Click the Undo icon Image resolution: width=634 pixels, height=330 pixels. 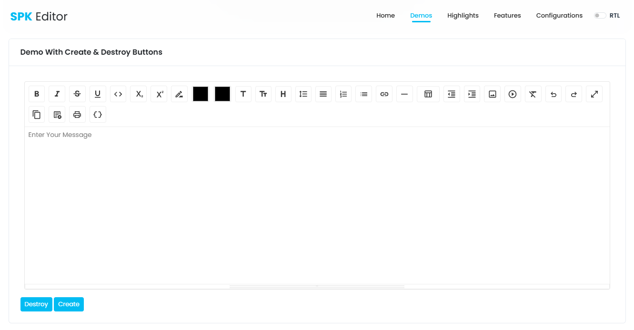pyautogui.click(x=553, y=94)
